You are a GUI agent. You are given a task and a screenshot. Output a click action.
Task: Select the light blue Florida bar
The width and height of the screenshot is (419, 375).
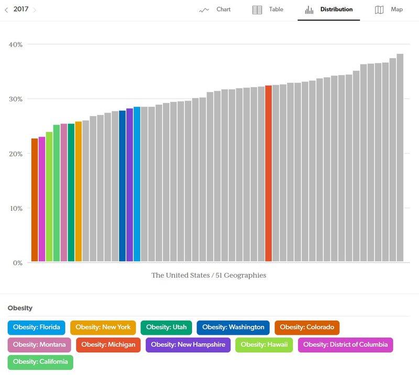(x=137, y=183)
